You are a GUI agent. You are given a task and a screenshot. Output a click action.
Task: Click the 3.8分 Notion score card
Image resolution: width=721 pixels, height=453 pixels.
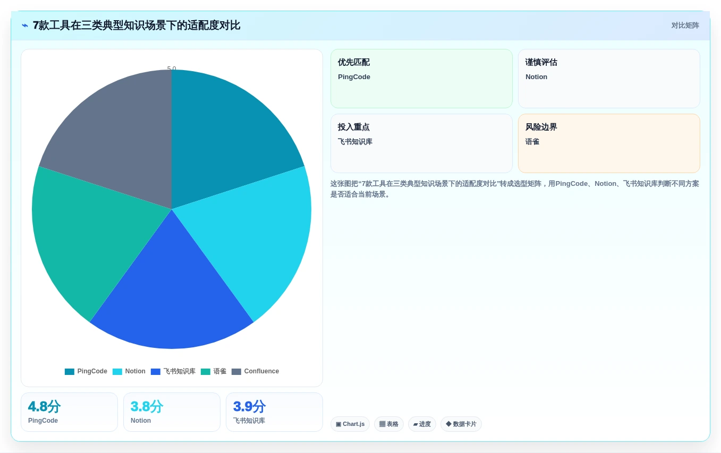(172, 412)
